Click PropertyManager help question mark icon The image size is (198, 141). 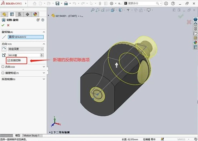point(43,20)
